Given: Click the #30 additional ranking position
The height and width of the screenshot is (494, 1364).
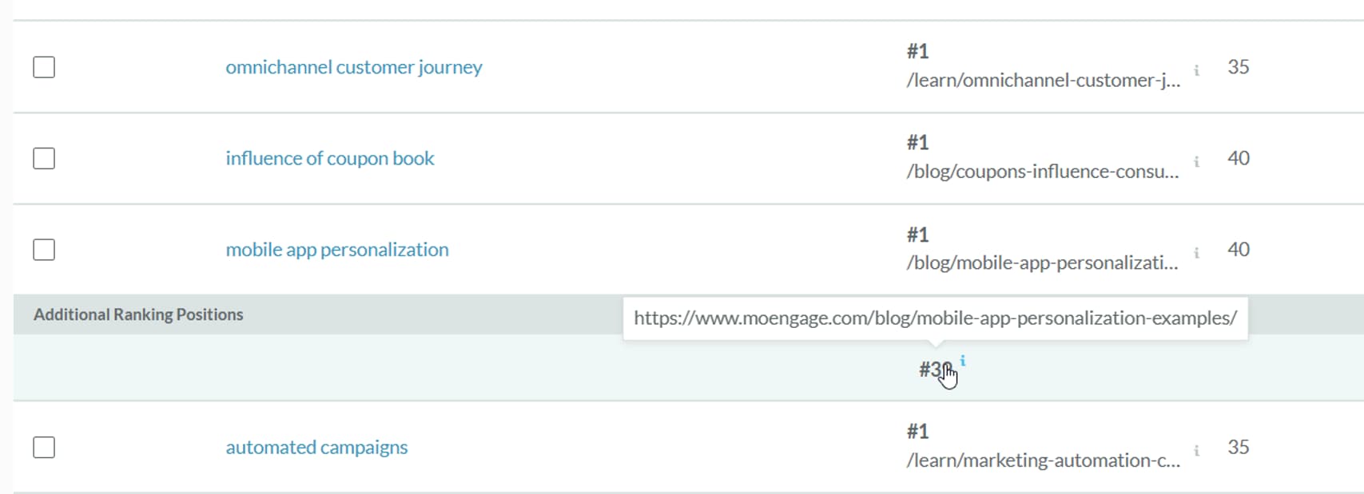Looking at the screenshot, I should point(933,370).
